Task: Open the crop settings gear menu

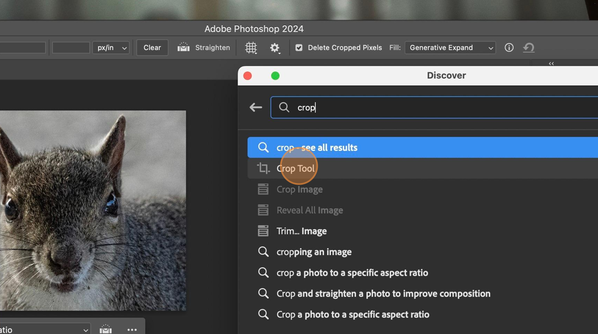Action: click(x=275, y=47)
